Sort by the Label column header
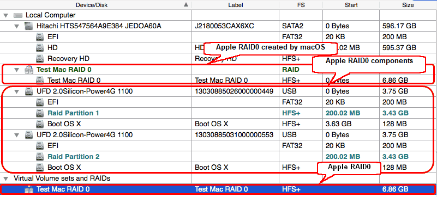This screenshot has height=197, width=437. click(x=236, y=5)
